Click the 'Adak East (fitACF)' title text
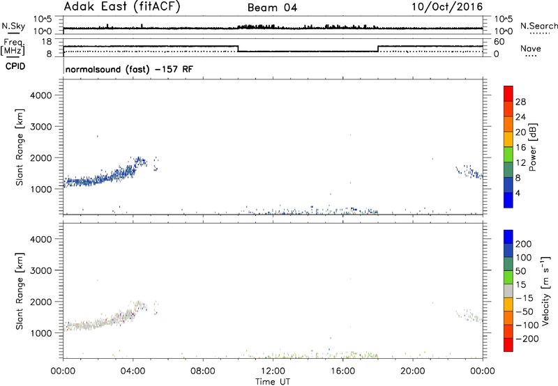This screenshot has height=386, width=558. point(122,7)
